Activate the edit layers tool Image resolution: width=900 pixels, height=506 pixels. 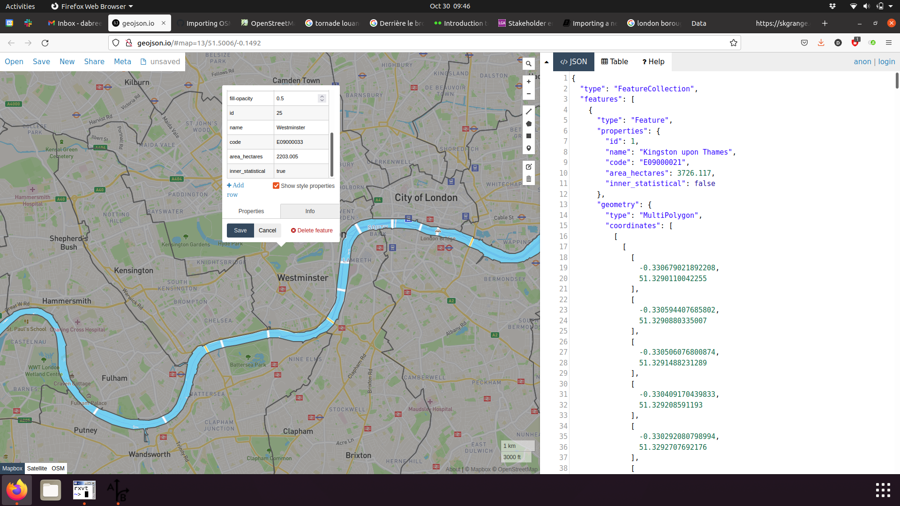(x=529, y=167)
